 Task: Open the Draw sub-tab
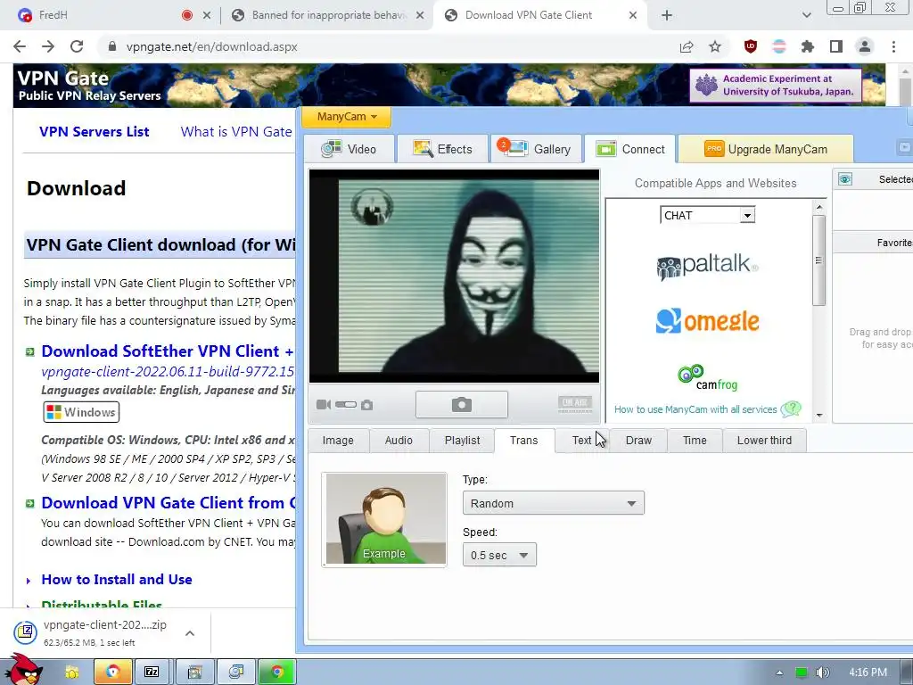point(638,441)
